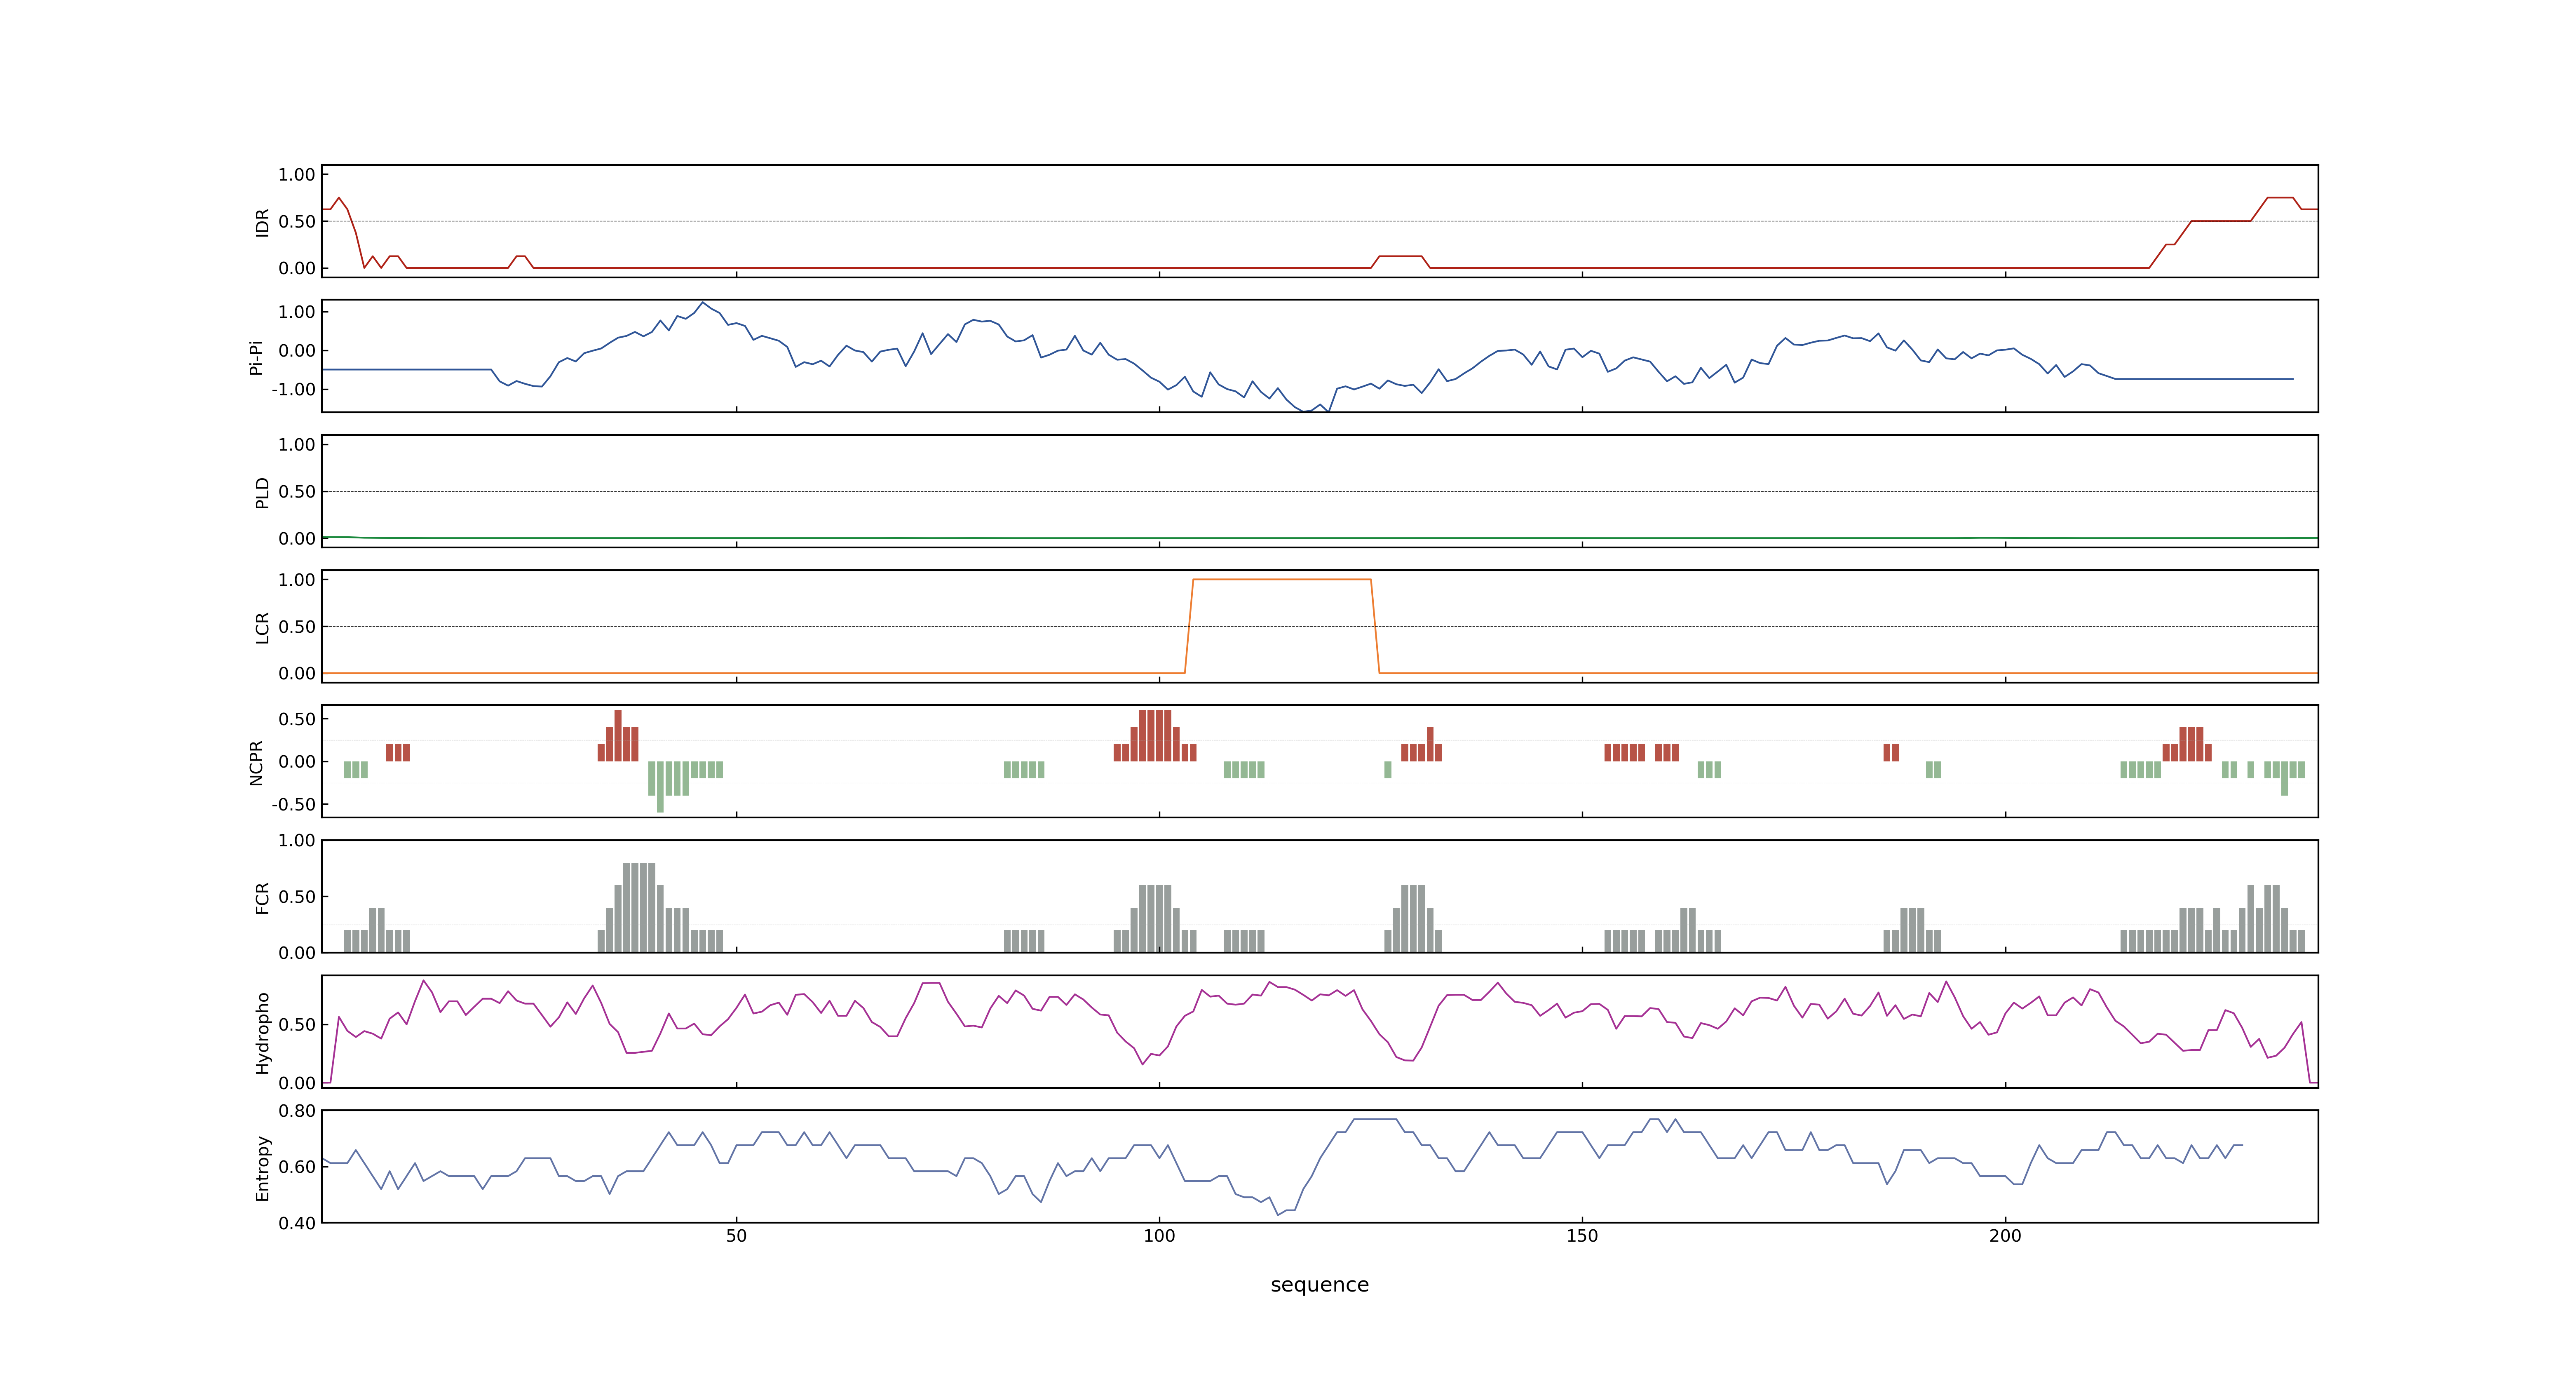The height and width of the screenshot is (1374, 2576).
Task: Click the x-axis tick label 100
Action: pos(1159,1236)
